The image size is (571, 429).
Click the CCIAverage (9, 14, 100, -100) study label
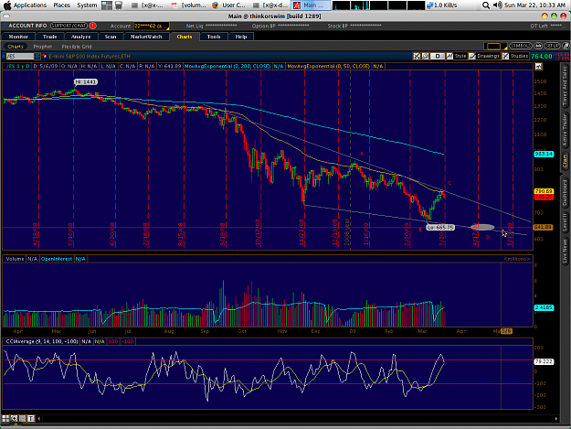42,341
